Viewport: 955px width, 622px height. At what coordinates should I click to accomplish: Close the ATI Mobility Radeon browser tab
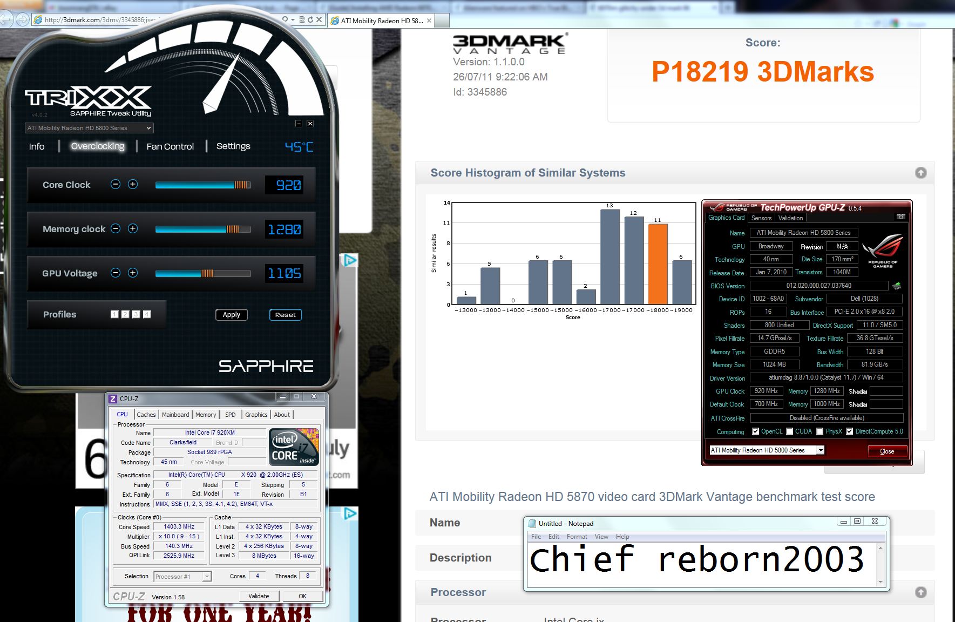(x=429, y=21)
